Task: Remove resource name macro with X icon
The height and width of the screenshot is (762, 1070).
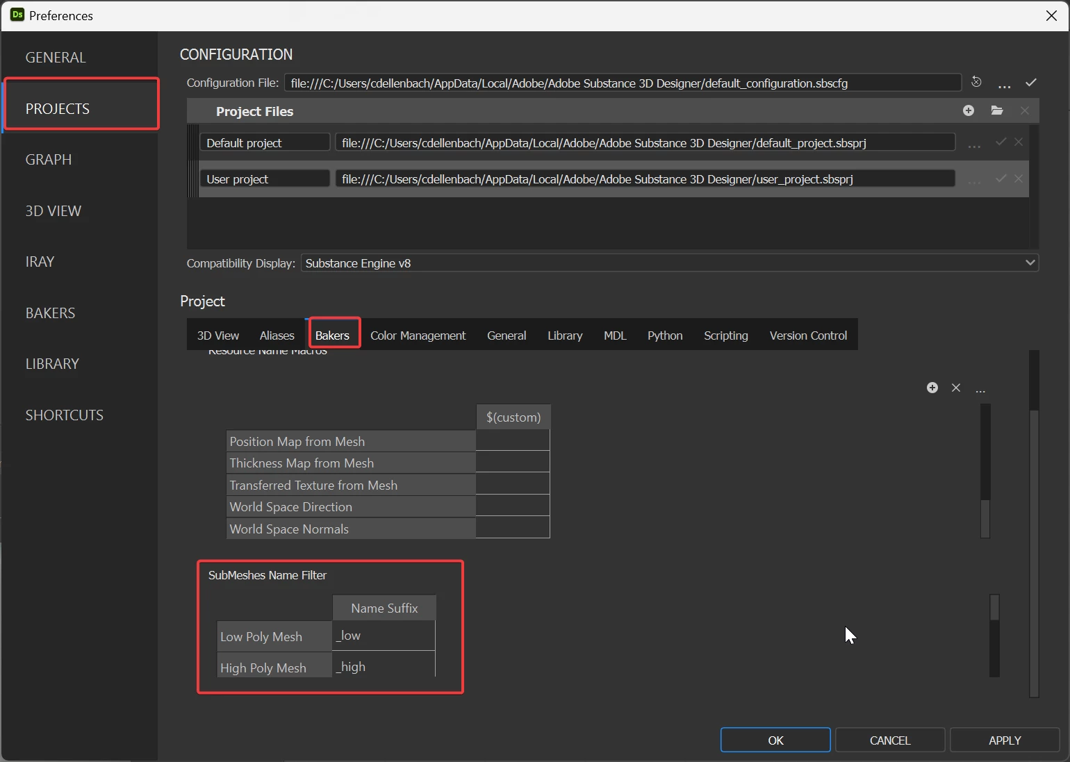Action: pos(956,388)
